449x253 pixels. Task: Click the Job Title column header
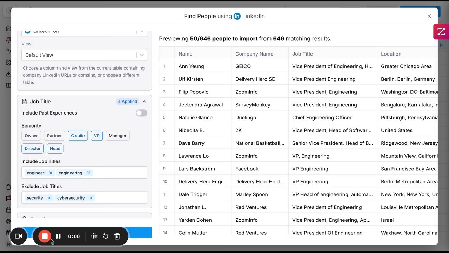[x=302, y=54]
